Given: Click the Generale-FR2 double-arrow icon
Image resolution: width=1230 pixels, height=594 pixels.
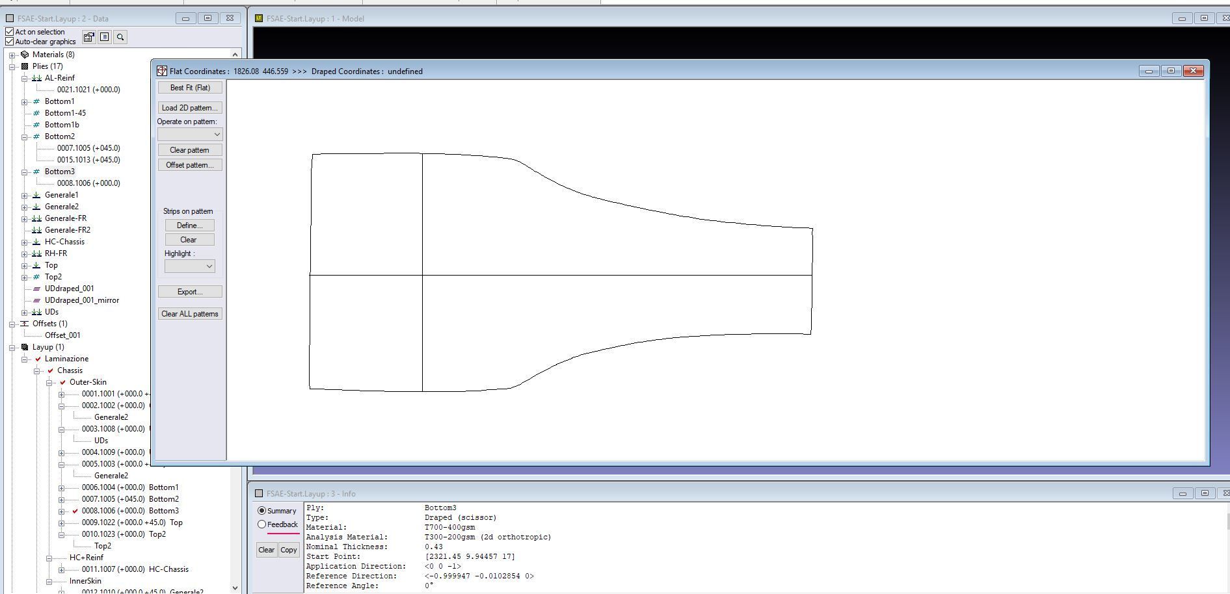Looking at the screenshot, I should click(x=36, y=230).
